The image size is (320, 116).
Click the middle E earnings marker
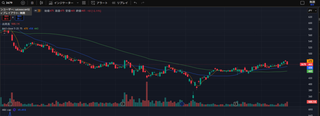click(123, 104)
